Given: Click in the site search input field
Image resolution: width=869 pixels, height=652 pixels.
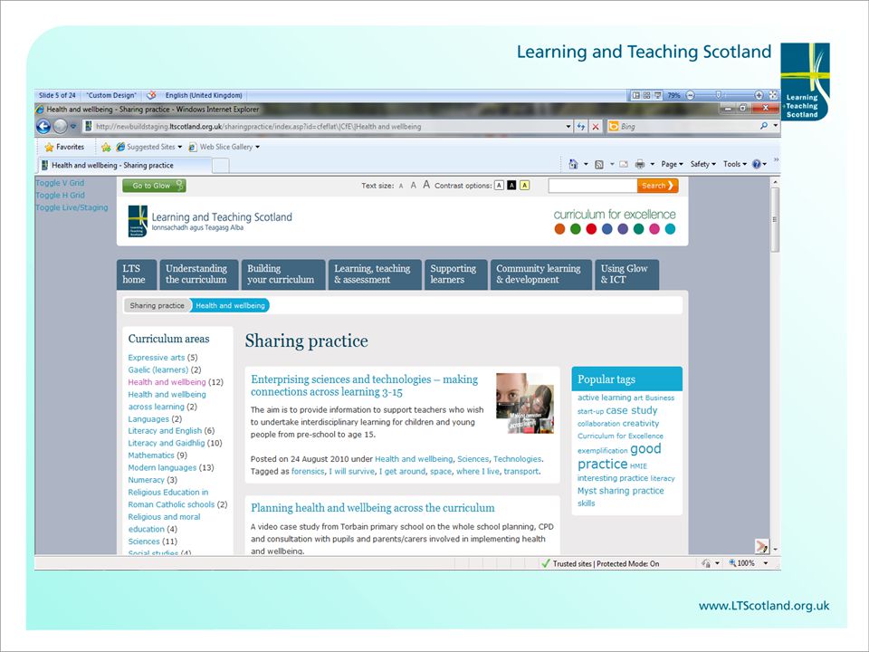Looking at the screenshot, I should [x=592, y=186].
